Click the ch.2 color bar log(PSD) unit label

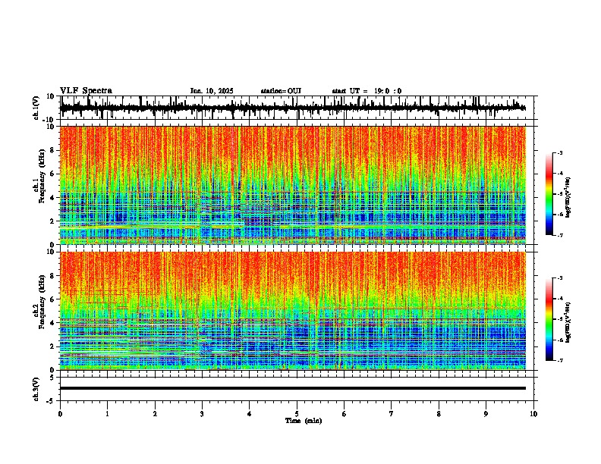click(568, 322)
